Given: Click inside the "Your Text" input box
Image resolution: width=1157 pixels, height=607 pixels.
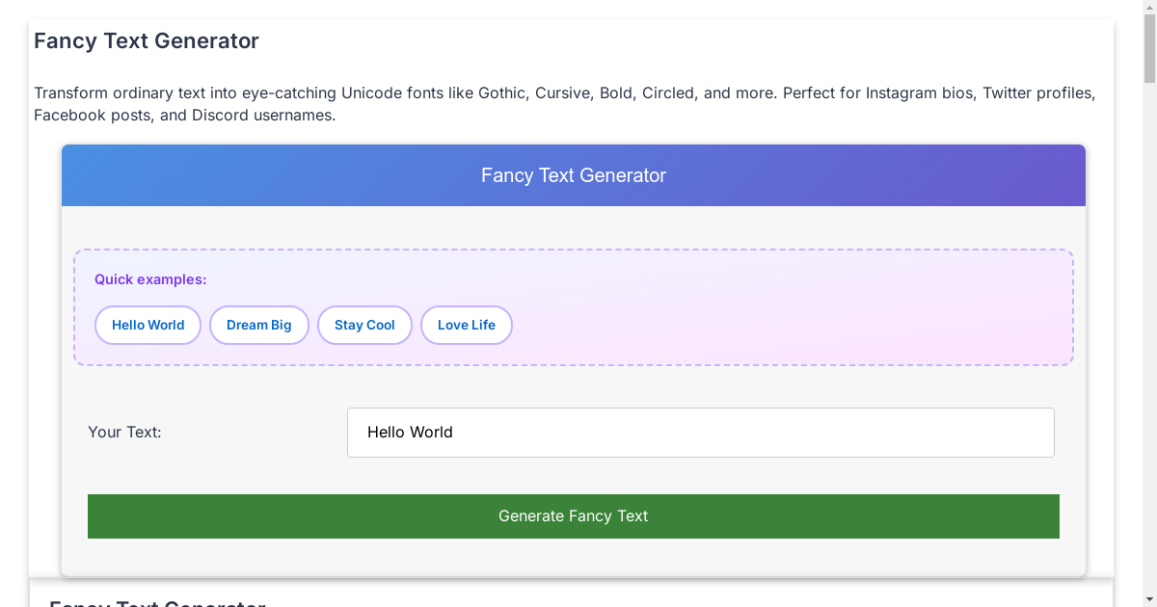Looking at the screenshot, I should pos(701,432).
